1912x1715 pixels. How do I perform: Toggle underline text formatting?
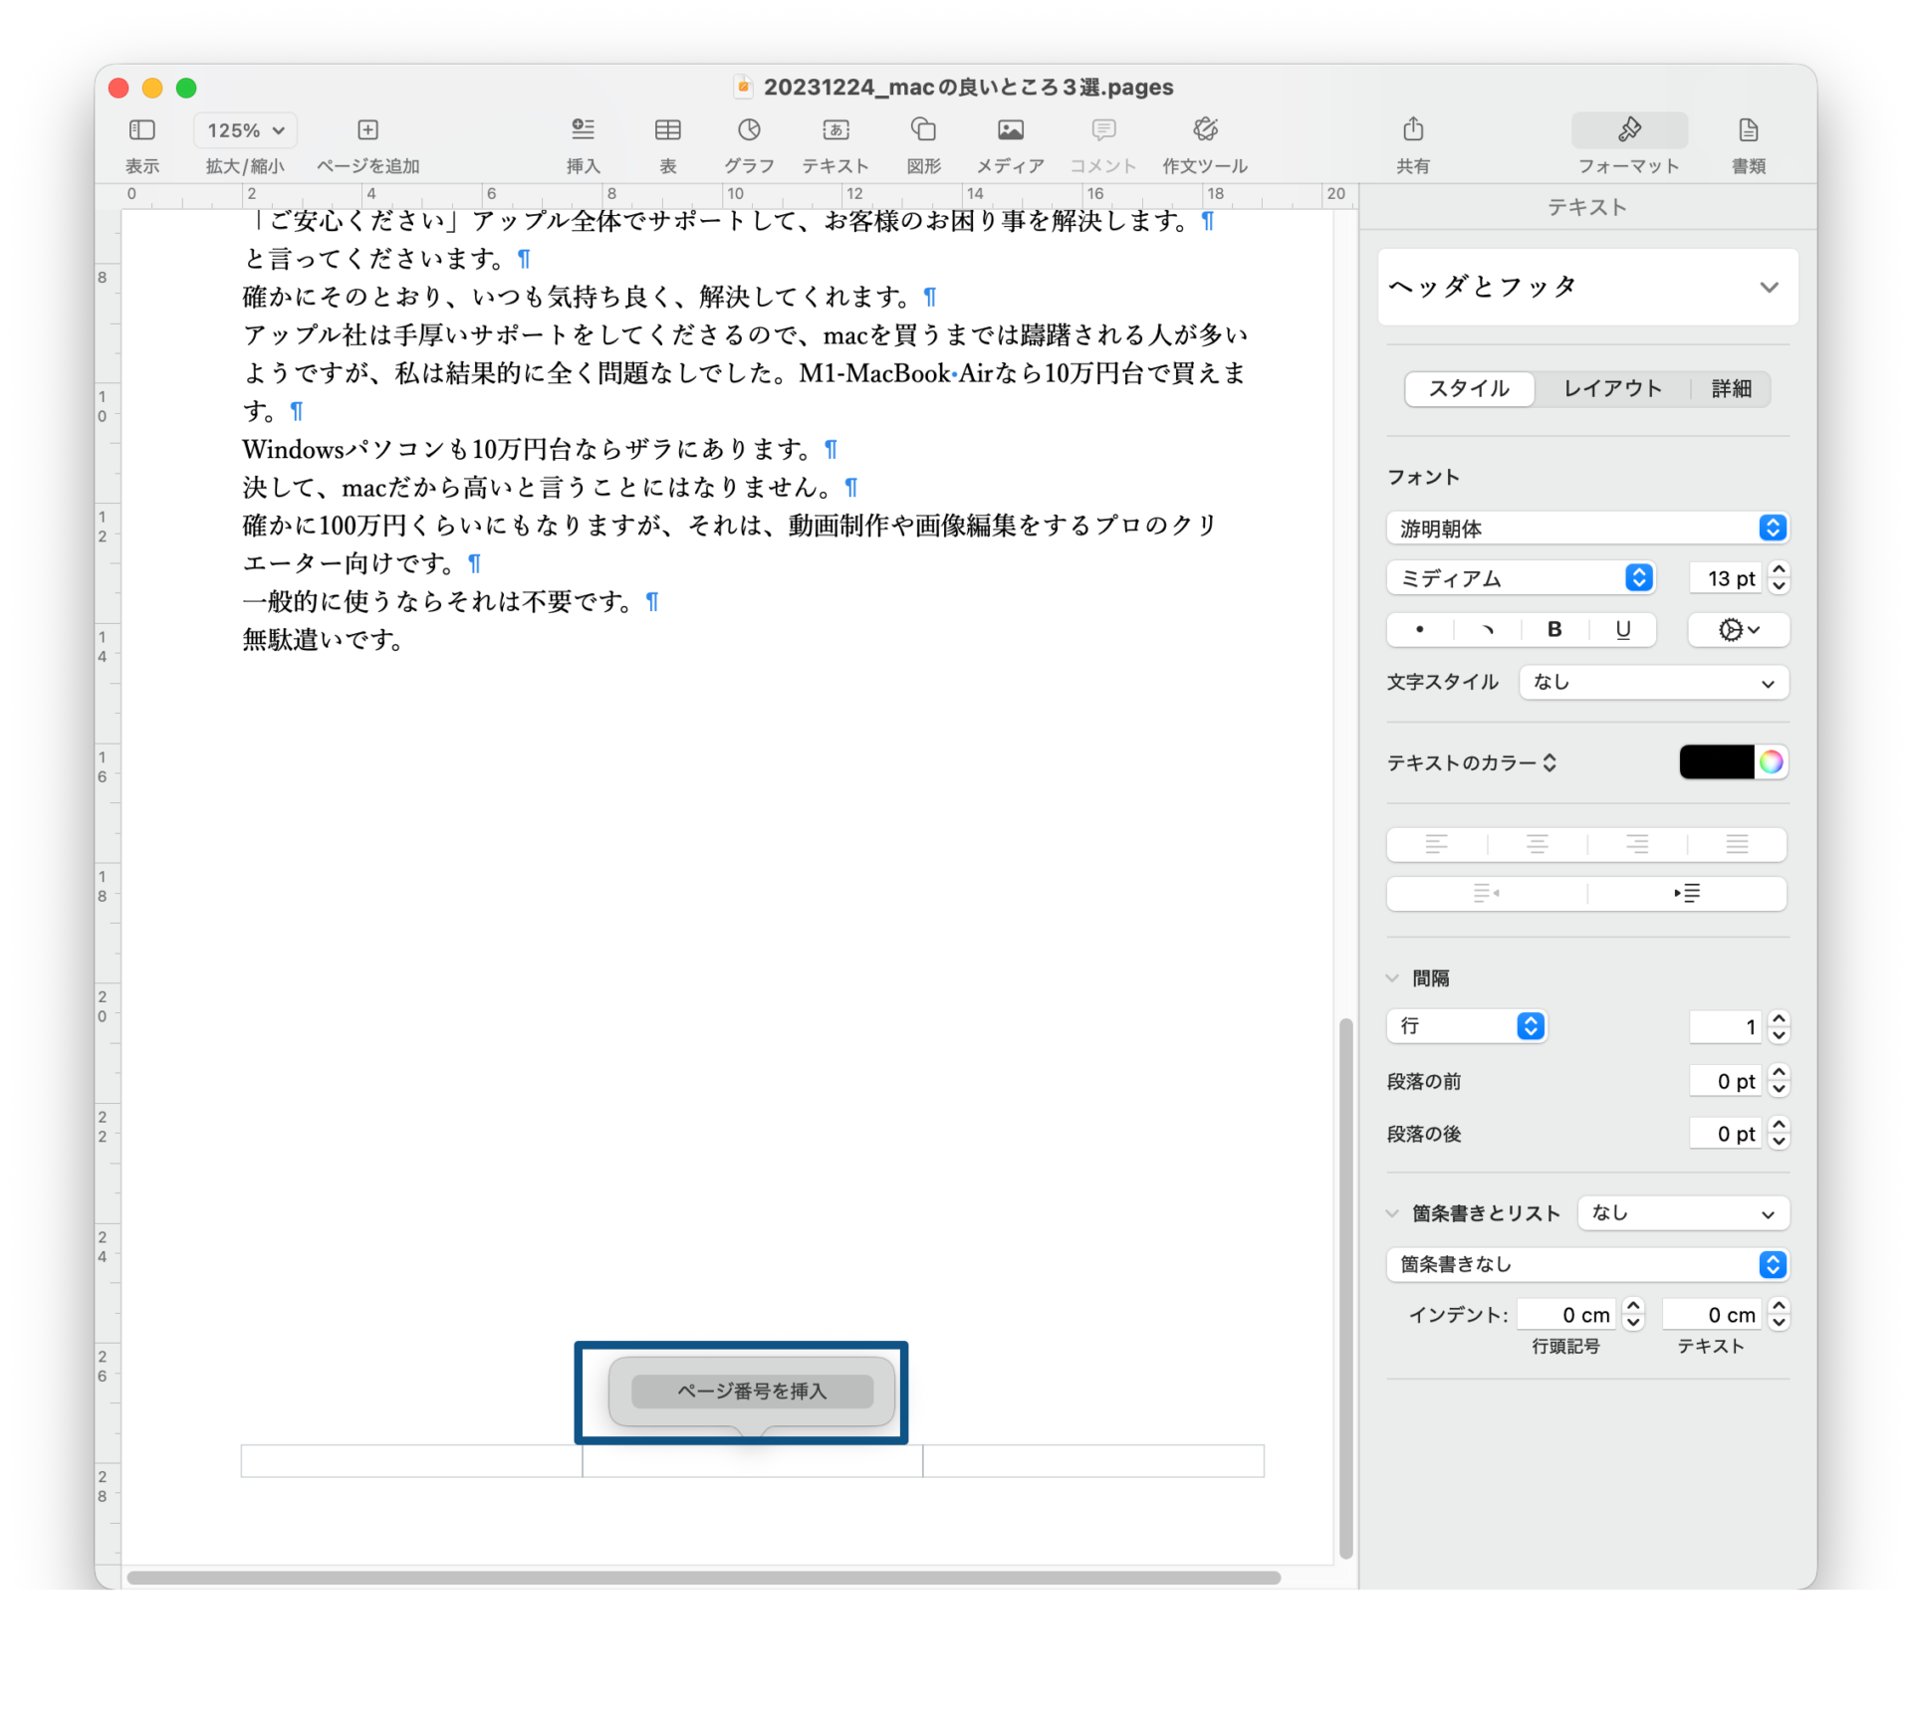pos(1622,629)
